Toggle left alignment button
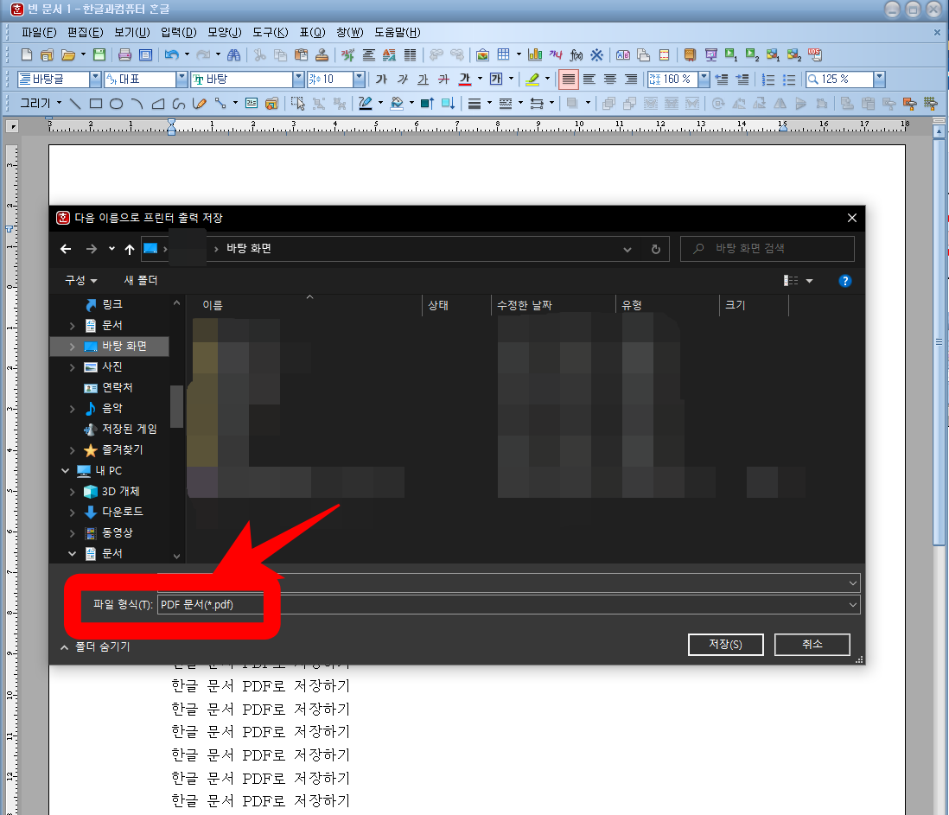The height and width of the screenshot is (815, 949). click(x=589, y=80)
